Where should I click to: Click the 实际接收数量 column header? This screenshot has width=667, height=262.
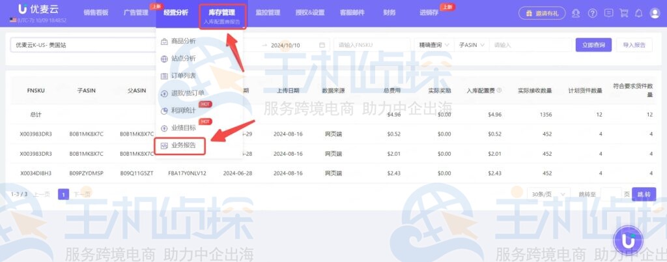[x=535, y=91]
